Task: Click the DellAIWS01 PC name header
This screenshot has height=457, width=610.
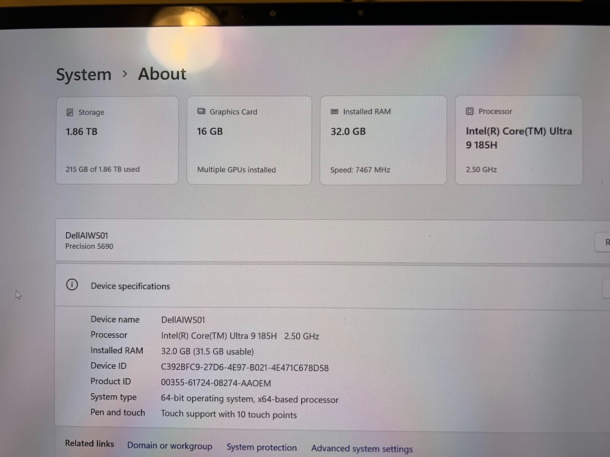Action: [x=87, y=235]
